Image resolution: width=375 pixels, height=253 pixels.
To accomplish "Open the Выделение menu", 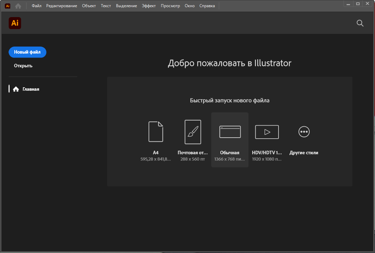I will [126, 6].
